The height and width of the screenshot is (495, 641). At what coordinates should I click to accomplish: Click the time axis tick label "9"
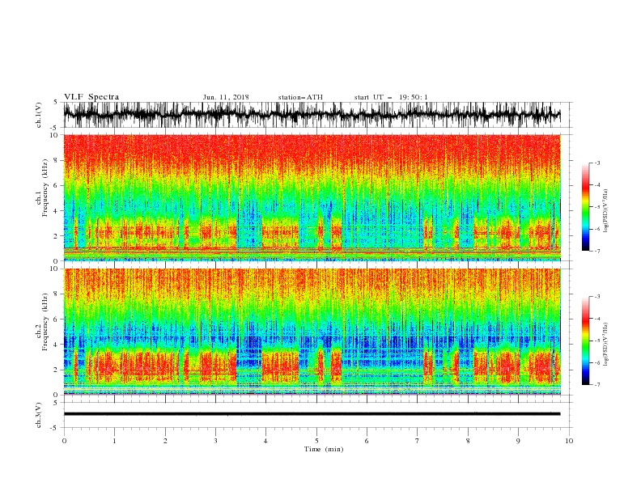click(x=518, y=441)
